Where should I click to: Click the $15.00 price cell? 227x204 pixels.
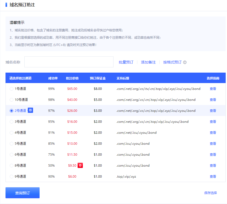(72, 133)
